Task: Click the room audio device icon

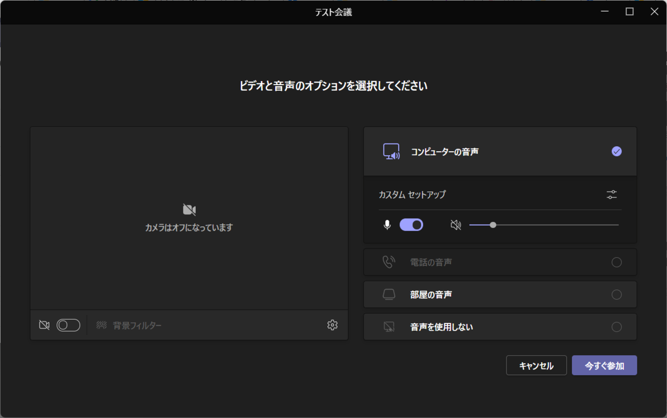Action: click(389, 295)
